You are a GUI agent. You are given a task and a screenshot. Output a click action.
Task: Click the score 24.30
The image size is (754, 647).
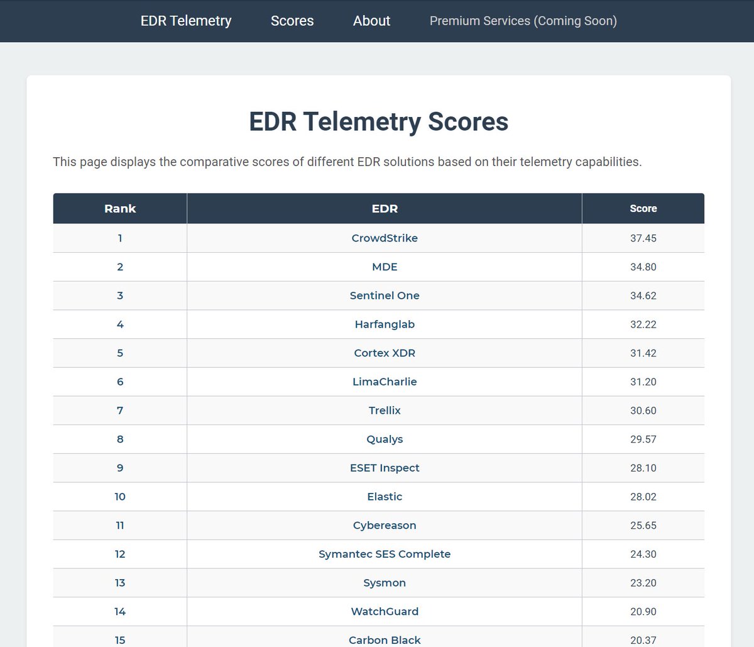coord(643,554)
